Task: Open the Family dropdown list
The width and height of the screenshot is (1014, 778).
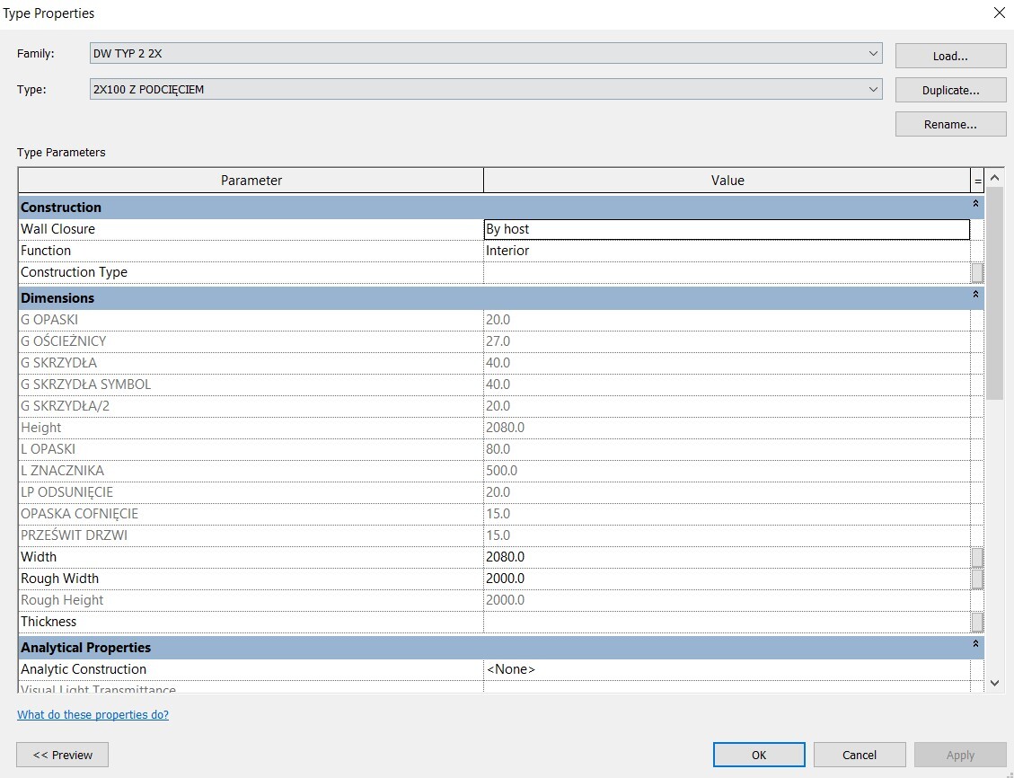Action: pyautogui.click(x=874, y=54)
